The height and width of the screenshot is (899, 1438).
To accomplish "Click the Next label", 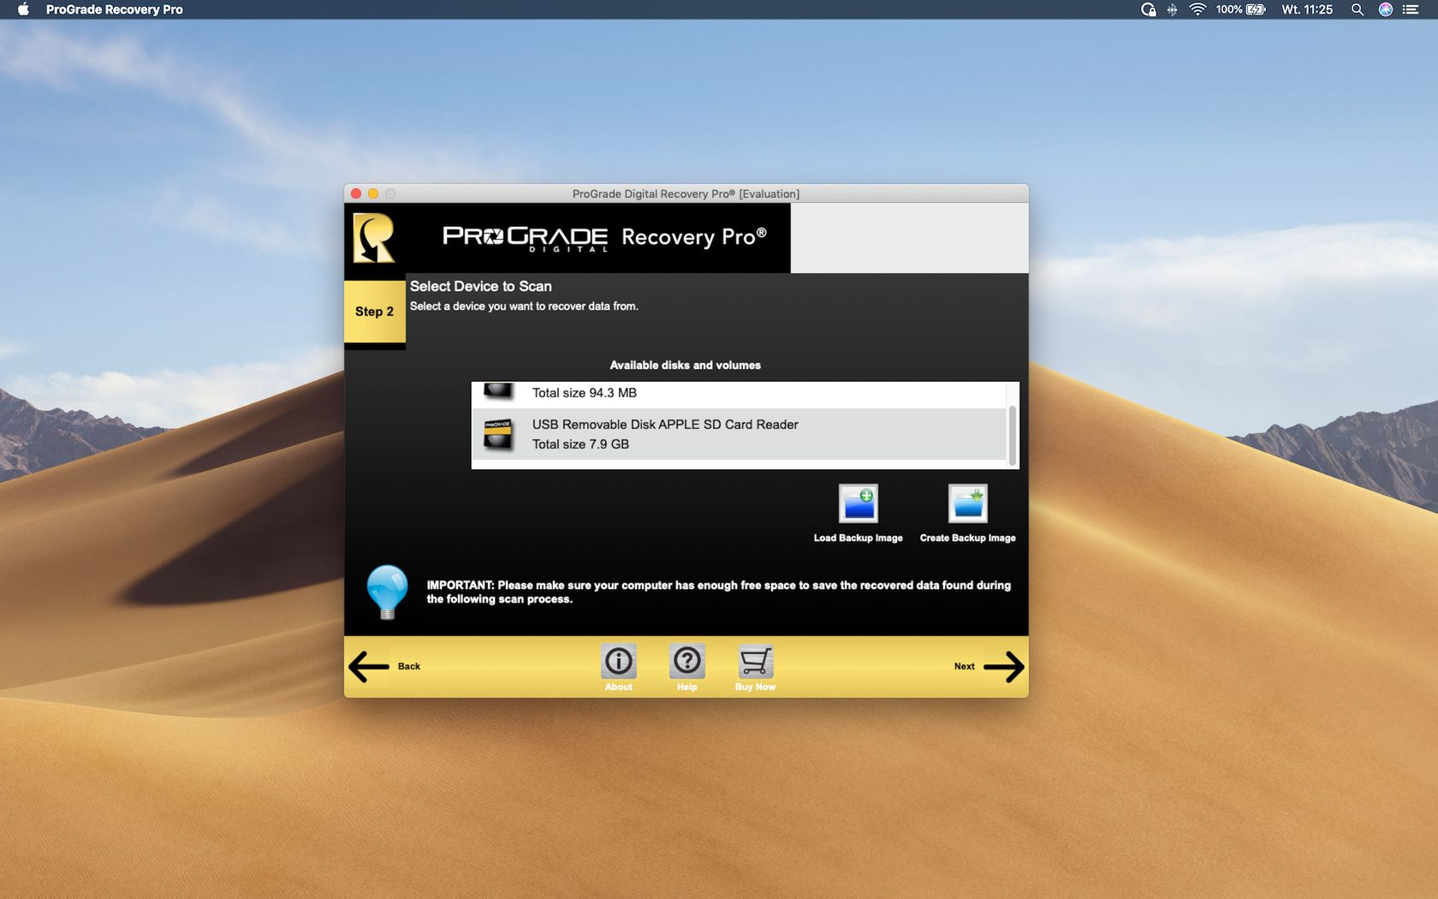I will pos(965,666).
